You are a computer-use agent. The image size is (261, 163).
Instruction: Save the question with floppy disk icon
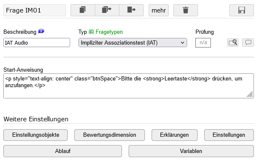[x=241, y=10]
